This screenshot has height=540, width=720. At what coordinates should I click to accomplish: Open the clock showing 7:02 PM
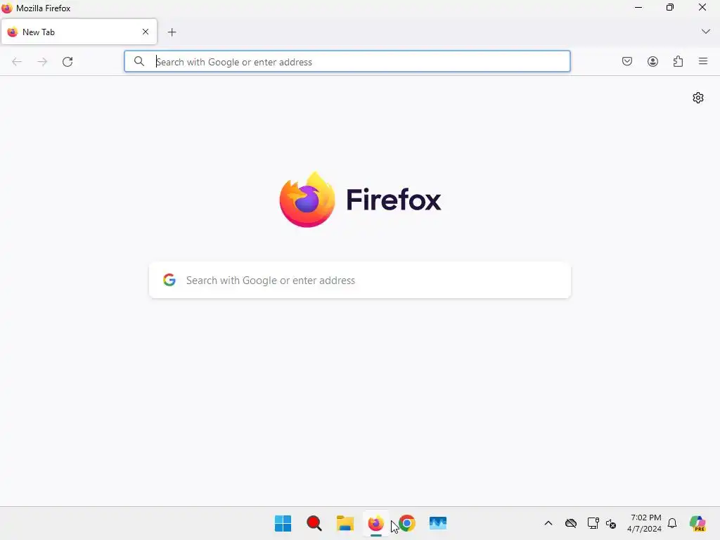click(645, 523)
